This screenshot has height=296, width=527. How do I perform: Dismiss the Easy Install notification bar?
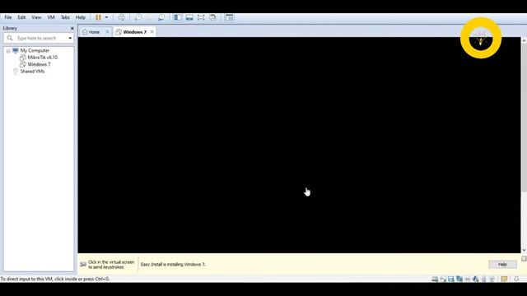(524, 259)
